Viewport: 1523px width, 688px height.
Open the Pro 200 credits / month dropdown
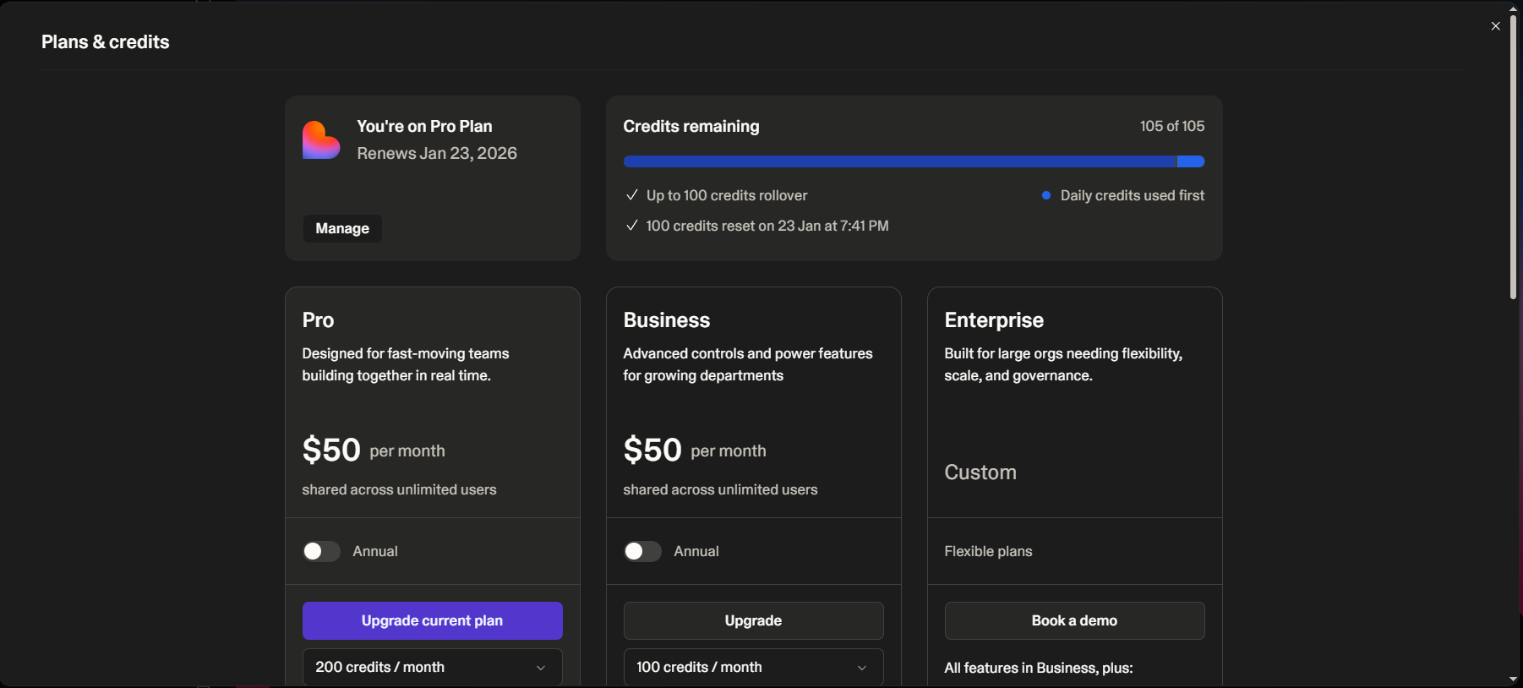(x=432, y=667)
